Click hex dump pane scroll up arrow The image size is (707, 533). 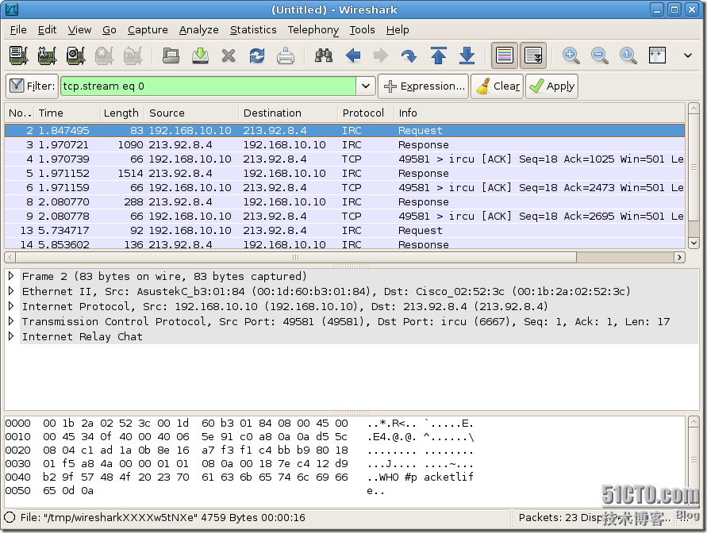(x=694, y=422)
